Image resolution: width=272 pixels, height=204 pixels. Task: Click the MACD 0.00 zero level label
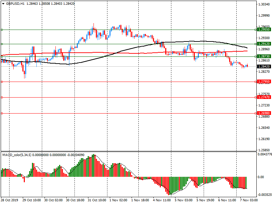[261, 177]
